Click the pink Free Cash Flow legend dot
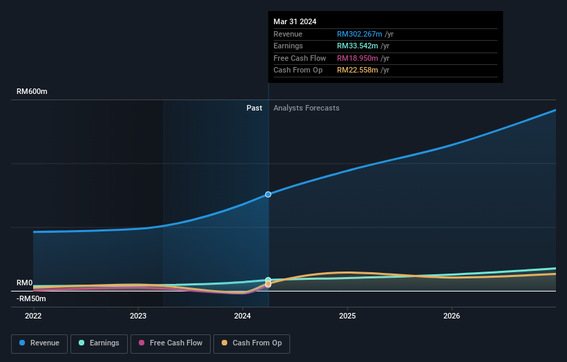Screen dimensions: 567x362 click(142, 343)
